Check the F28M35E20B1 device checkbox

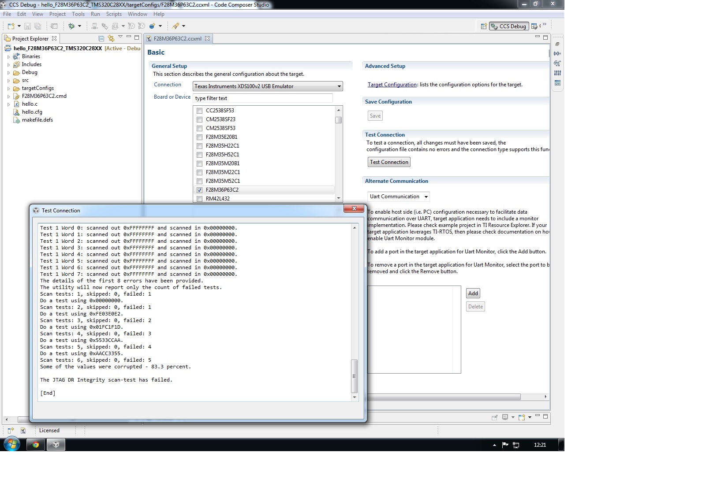pyautogui.click(x=199, y=137)
